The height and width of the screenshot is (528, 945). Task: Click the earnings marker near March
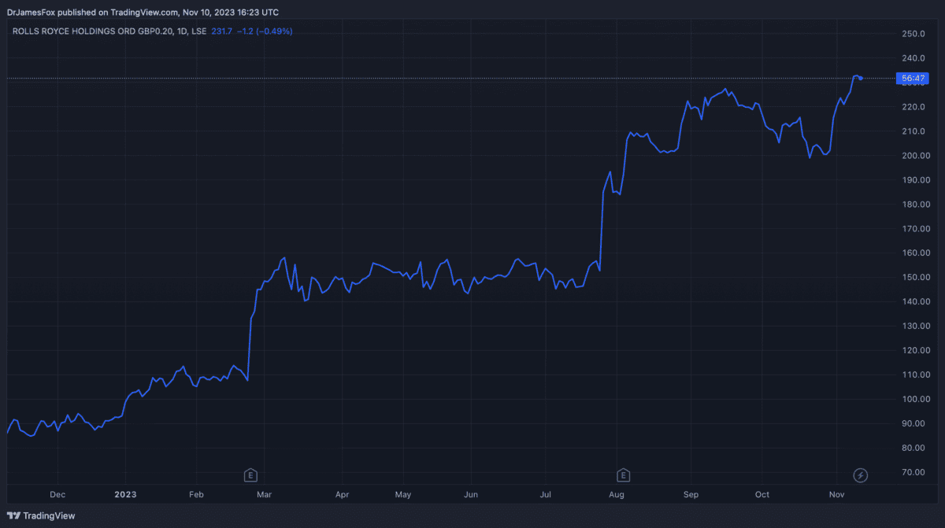point(250,474)
